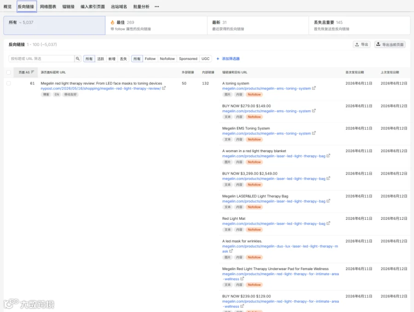Open external icon for Red Light Mat URL
Screen dimensions: 414x312
(x=328, y=224)
